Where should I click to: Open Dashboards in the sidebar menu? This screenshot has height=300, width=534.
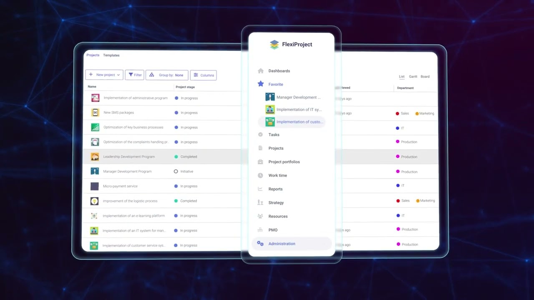279,71
